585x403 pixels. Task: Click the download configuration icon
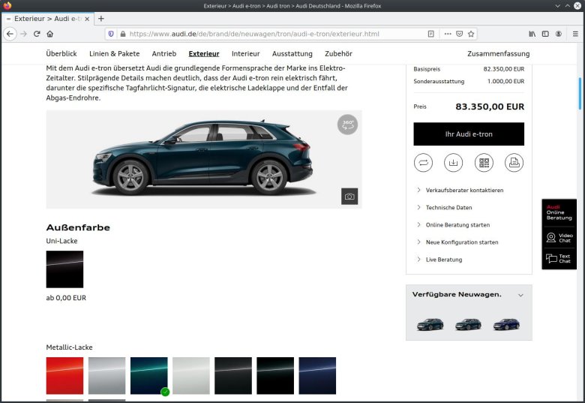(x=453, y=162)
